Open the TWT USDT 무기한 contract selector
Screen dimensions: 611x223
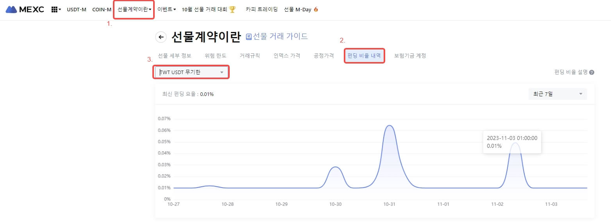[191, 72]
